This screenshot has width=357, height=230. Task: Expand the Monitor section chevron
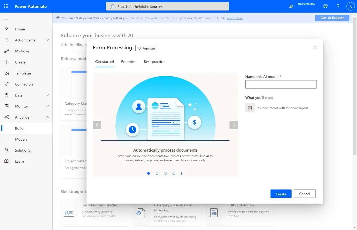pos(47,106)
